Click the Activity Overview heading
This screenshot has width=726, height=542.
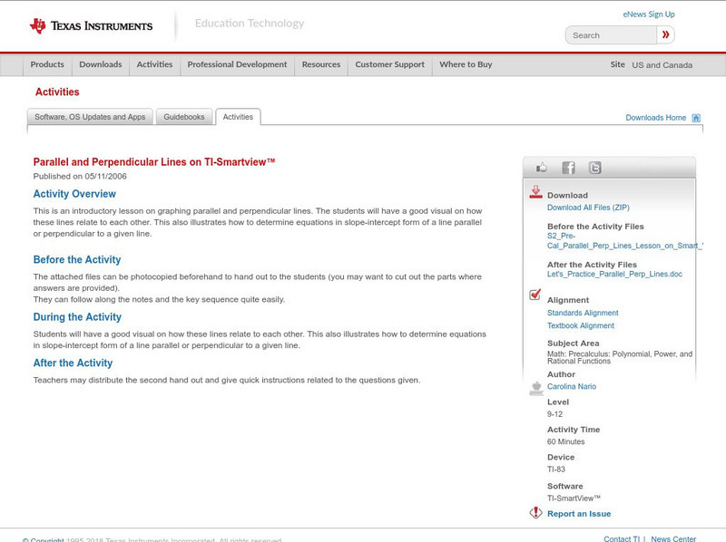(x=74, y=194)
